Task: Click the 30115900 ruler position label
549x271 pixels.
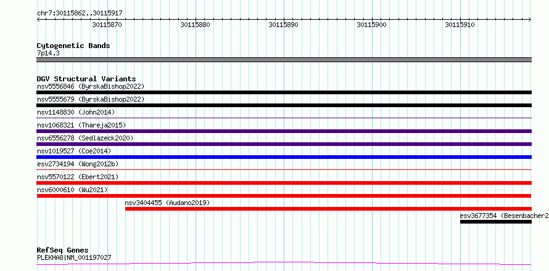Action: point(371,25)
